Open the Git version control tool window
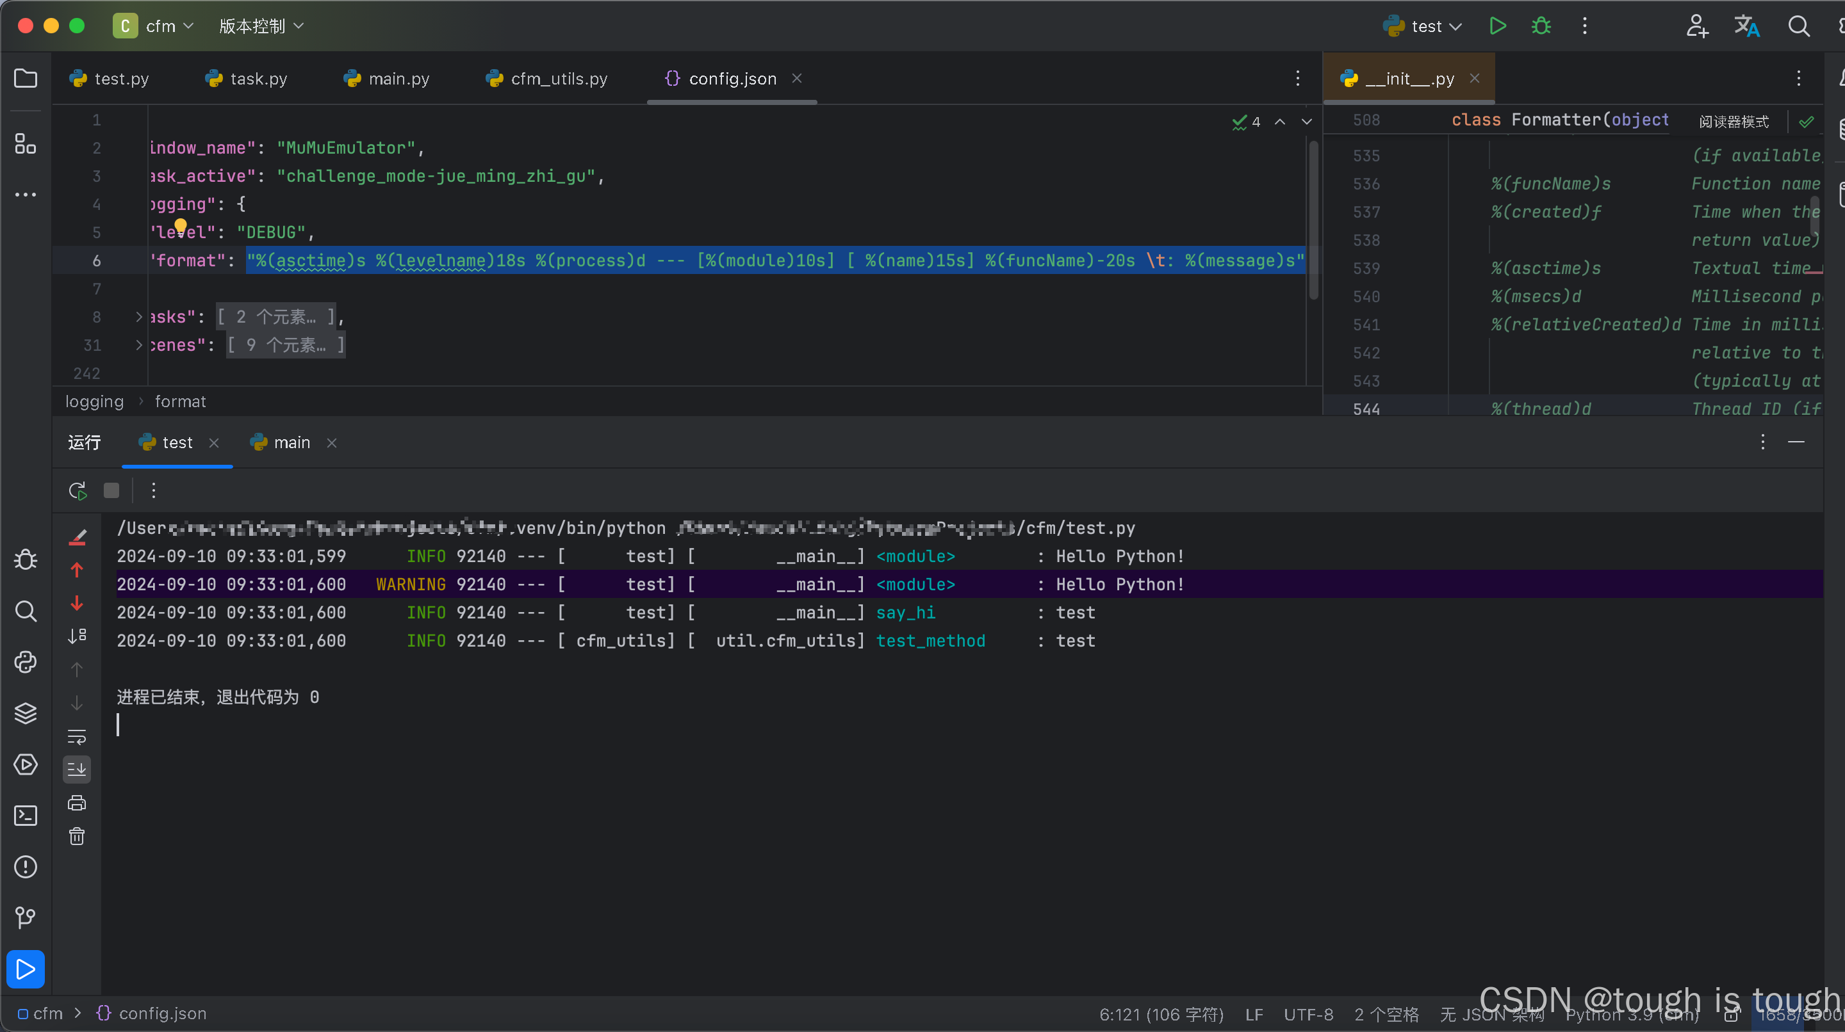The height and width of the screenshot is (1032, 1845). [x=26, y=917]
